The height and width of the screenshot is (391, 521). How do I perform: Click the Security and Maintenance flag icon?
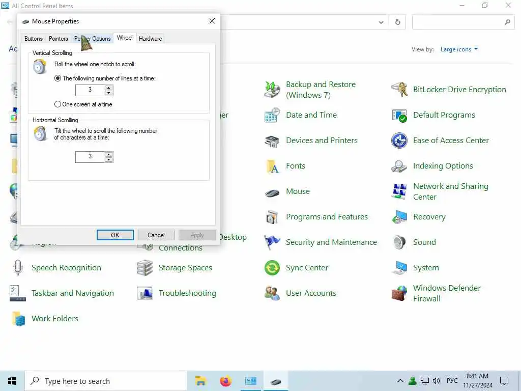[x=272, y=242]
